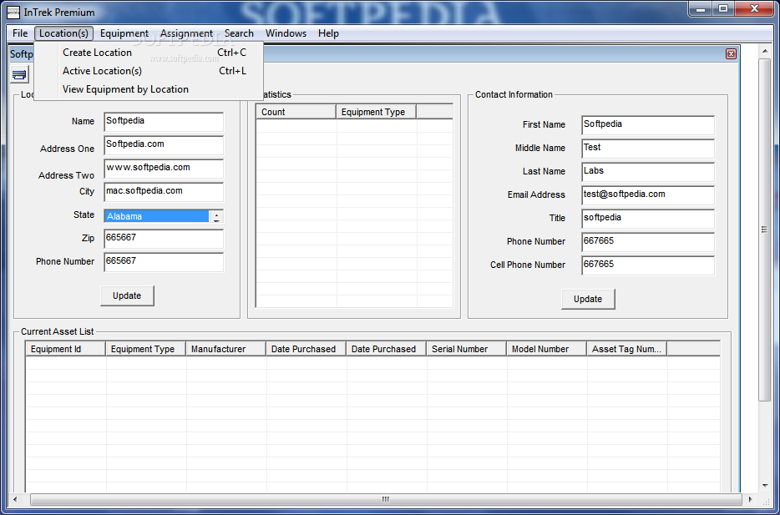Click the location Phone Number field
Screen dimensions: 780x515
tap(164, 262)
